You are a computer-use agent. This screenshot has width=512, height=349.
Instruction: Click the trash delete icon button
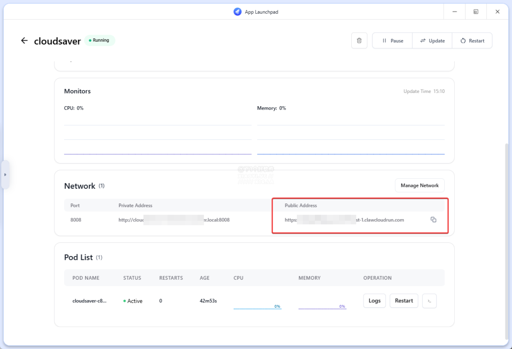point(359,41)
